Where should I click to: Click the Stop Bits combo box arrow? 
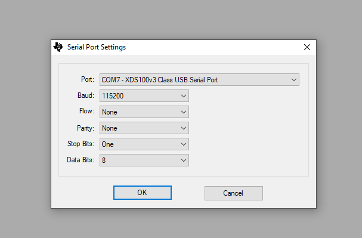point(184,144)
